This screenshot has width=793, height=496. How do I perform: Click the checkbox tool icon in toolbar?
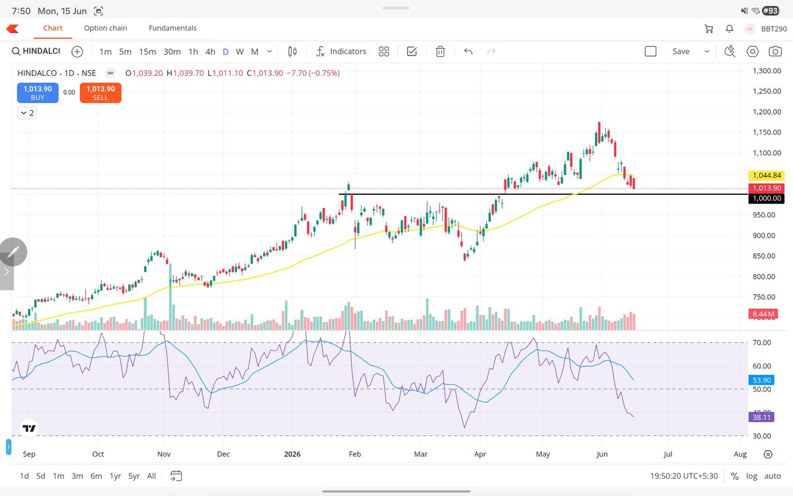412,52
